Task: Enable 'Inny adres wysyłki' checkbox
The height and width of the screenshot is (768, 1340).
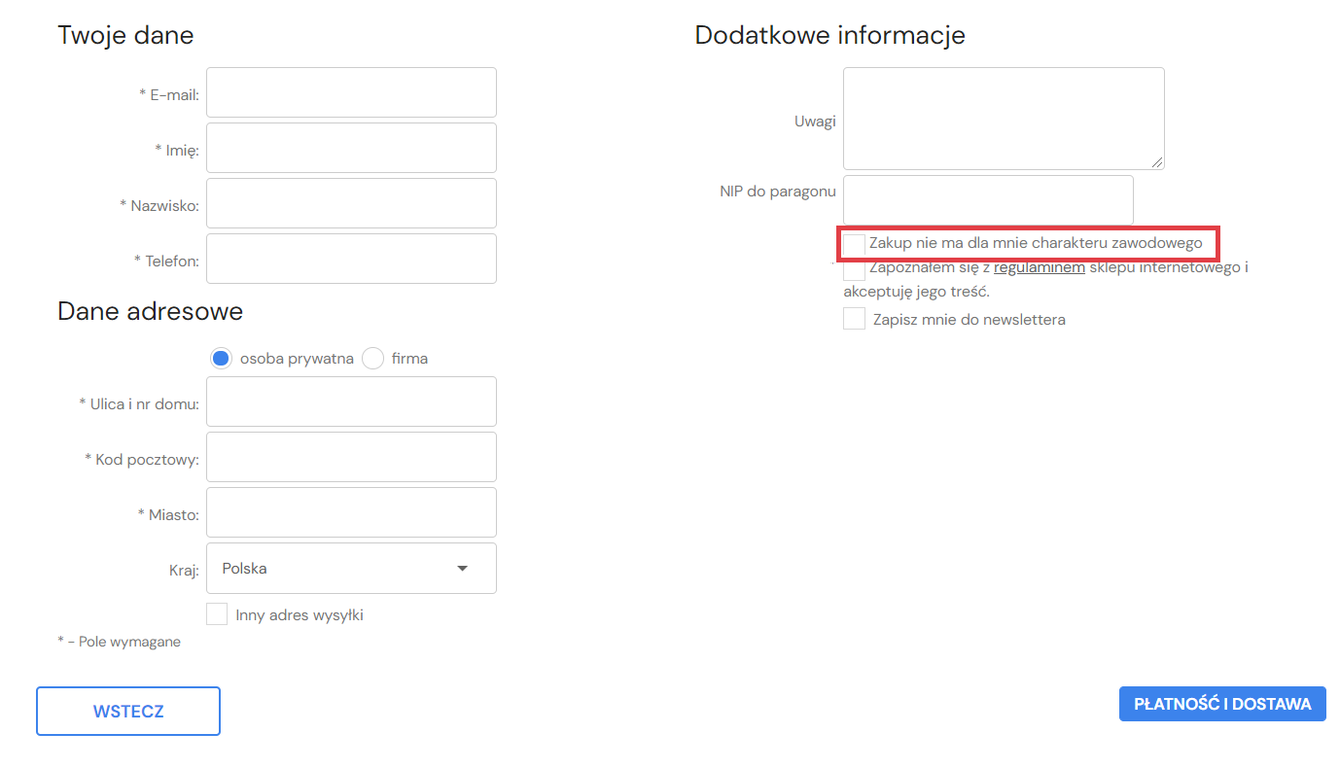Action: [x=218, y=614]
